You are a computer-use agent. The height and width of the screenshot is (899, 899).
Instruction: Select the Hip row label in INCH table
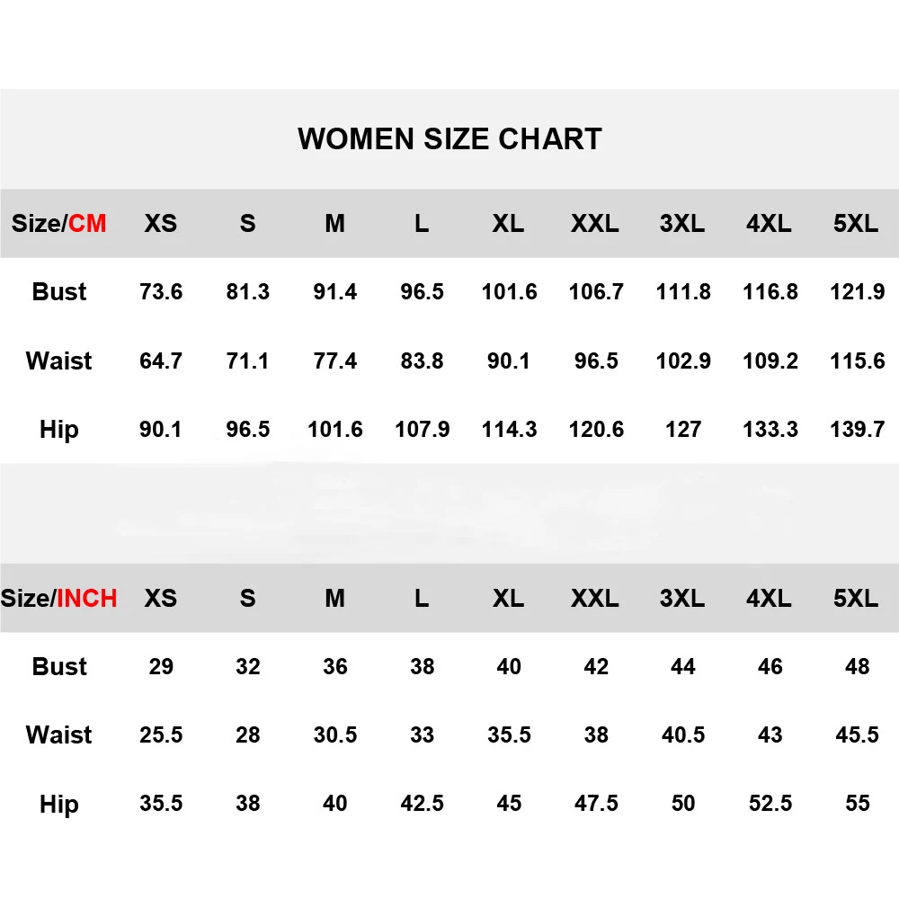pos(59,805)
